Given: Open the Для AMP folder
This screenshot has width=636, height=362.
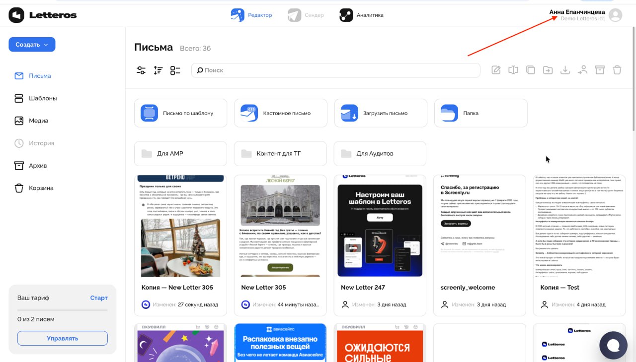Looking at the screenshot, I should click(x=180, y=154).
